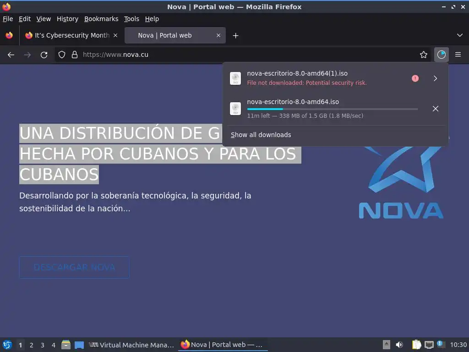Click the update notifier tray icon
The image size is (469, 352).
[441, 344]
